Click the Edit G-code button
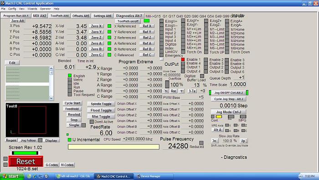 pyautogui.click(x=12, y=63)
